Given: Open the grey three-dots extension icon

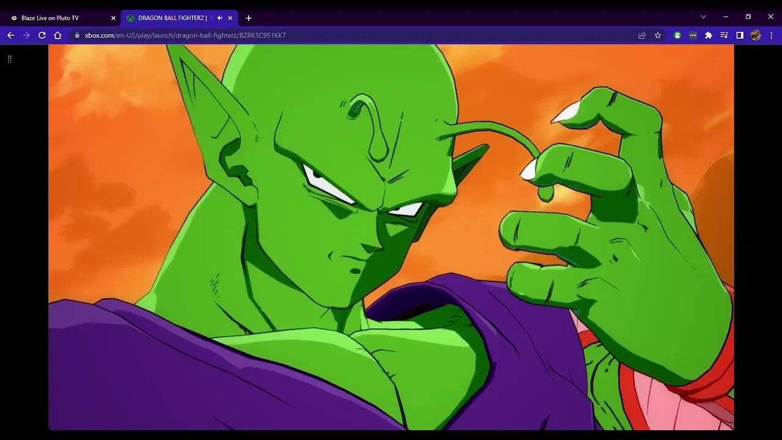Looking at the screenshot, I should [x=693, y=35].
